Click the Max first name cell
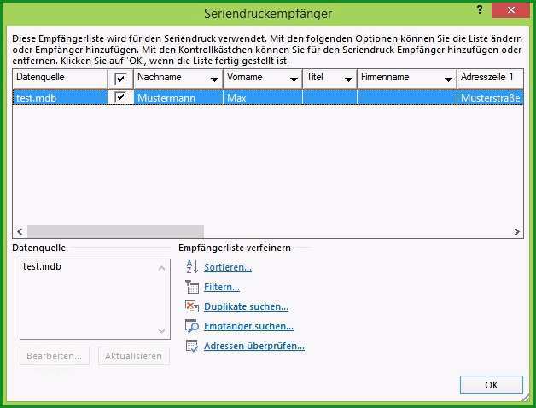This screenshot has height=408, width=536. tap(263, 98)
